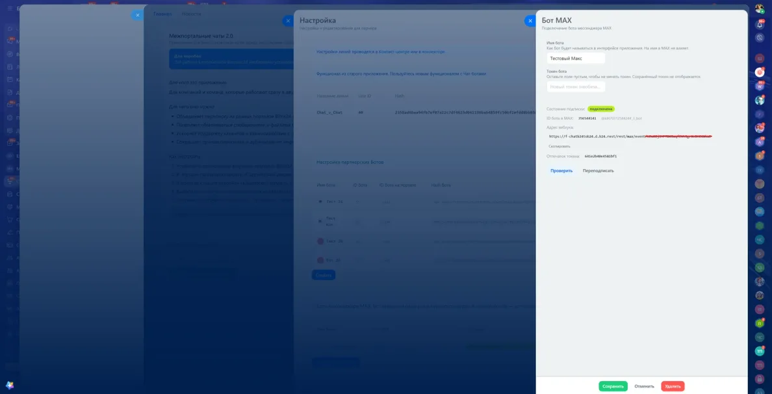Click the Проверить button
Screen dimensions: 772x394
tap(561, 171)
